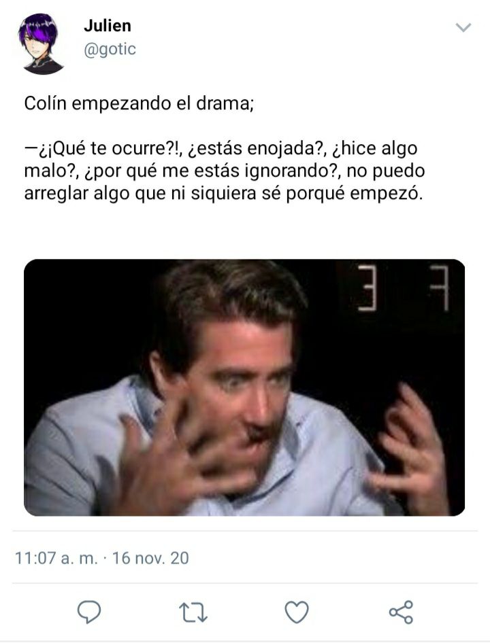Screen dimensions: 490x643
Task: Click the 11:07 a. m. timestamp
Action: [56, 558]
